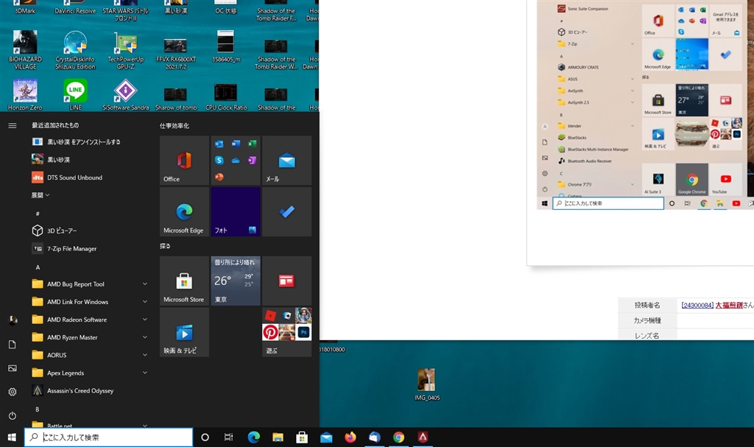Open the Tokyo weather tile

(x=236, y=281)
